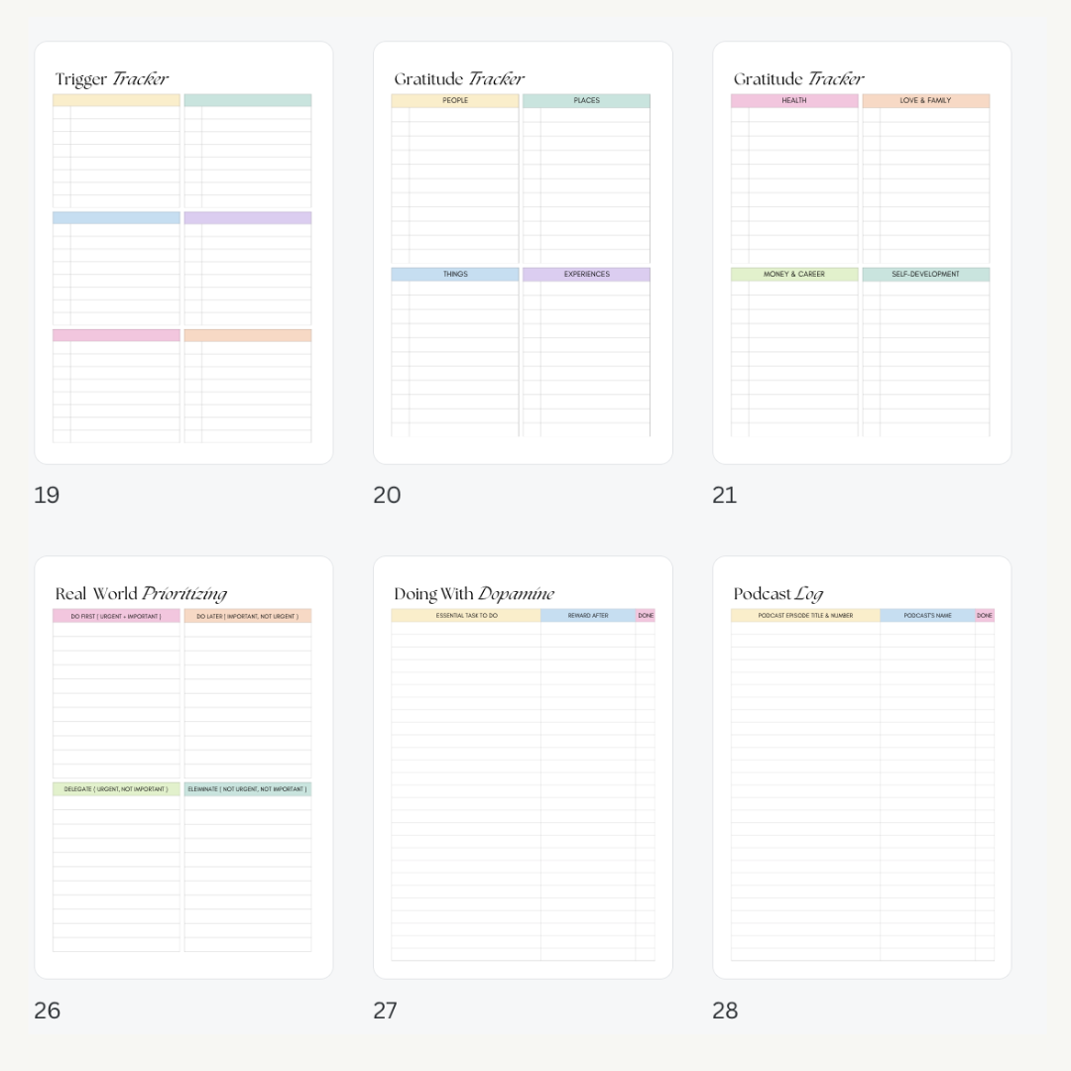The image size is (1071, 1071).
Task: Click the pink HEALTH header cell
Action: coord(794,101)
